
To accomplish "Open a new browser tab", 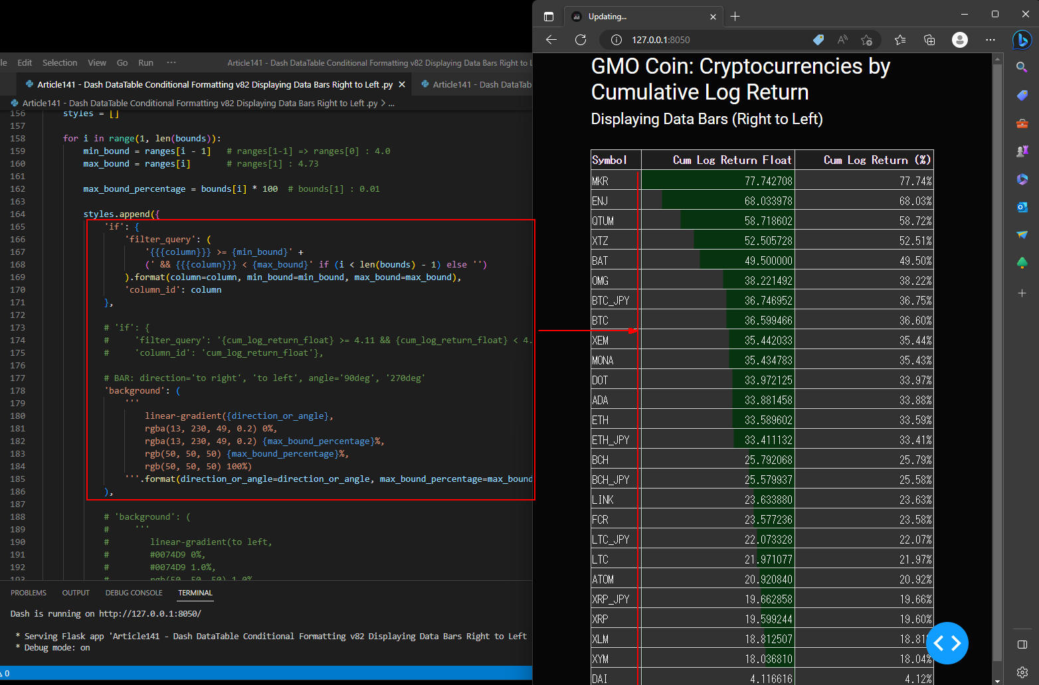I will 735,17.
